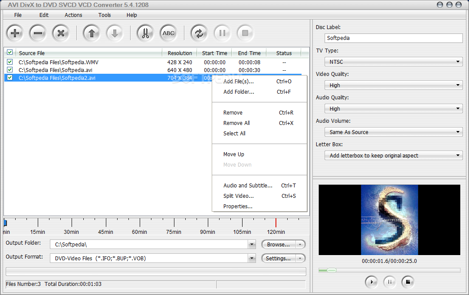
Task: Choose Split Video... from context menu
Action: [x=259, y=196]
